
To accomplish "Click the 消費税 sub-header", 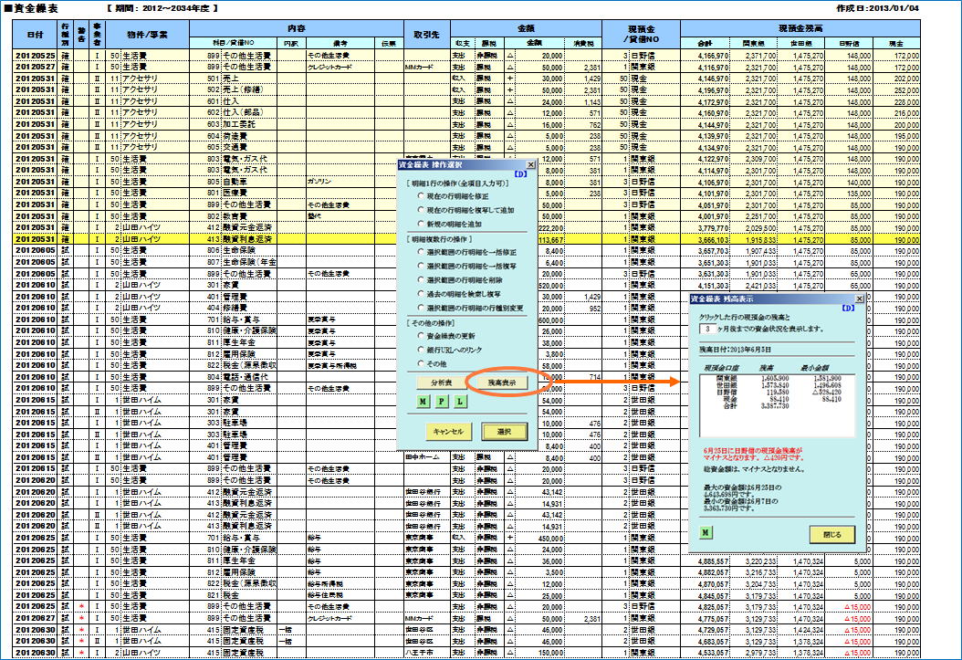I will (x=583, y=43).
